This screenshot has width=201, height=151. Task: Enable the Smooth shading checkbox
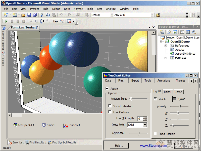[x=110, y=106]
